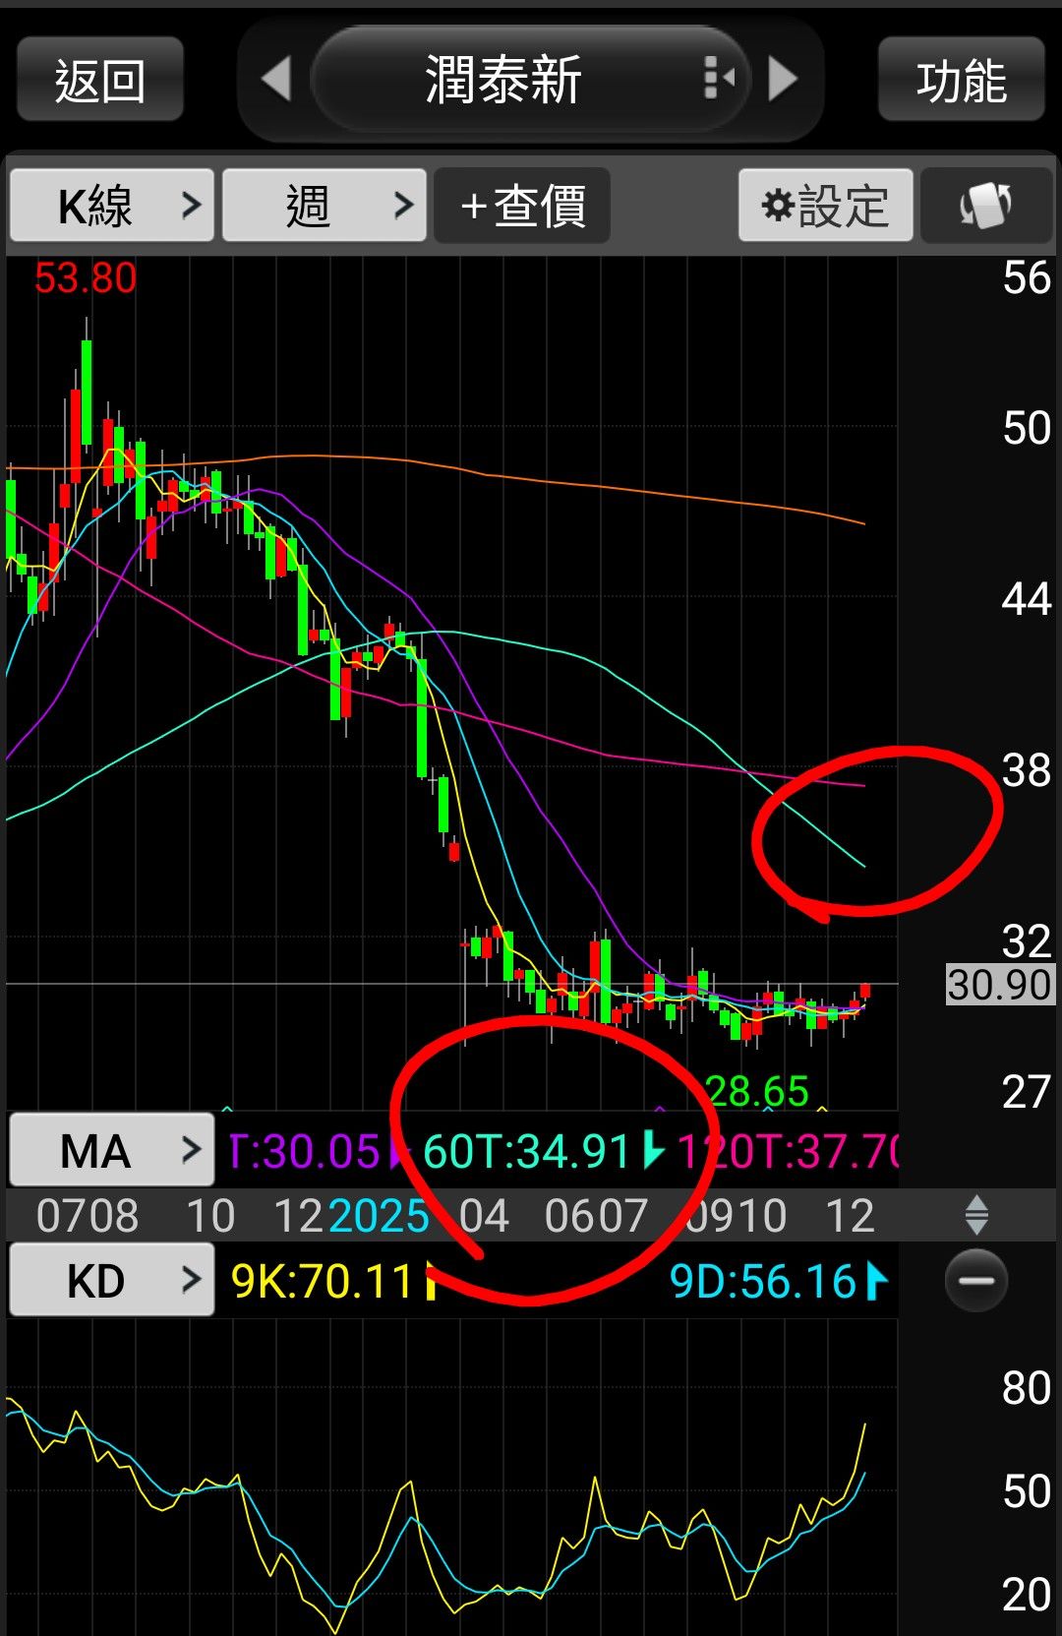1062x1636 pixels.
Task: Expand the MA indicator selector
Action: pos(112,1150)
